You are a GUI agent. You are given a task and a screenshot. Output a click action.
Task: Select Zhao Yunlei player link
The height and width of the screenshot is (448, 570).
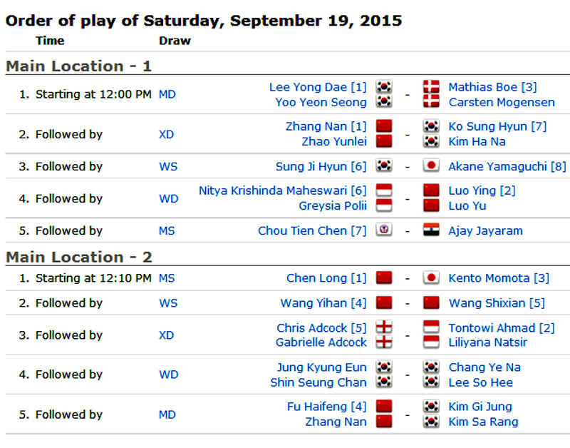pyautogui.click(x=334, y=141)
